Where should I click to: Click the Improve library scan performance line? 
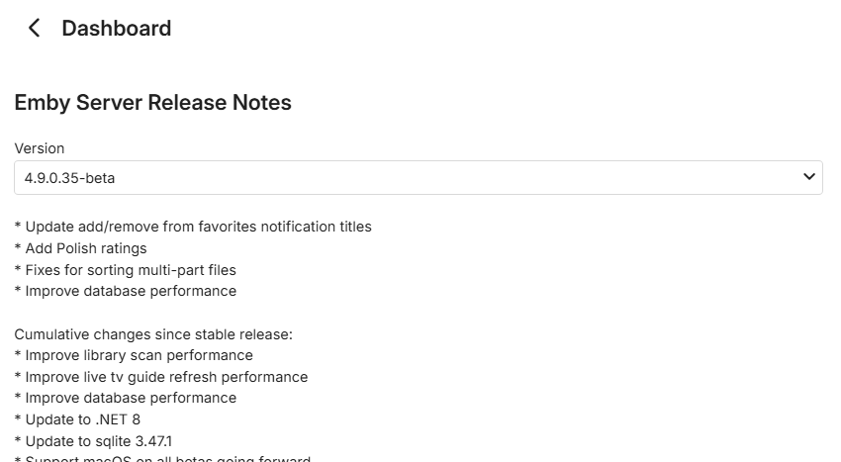click(134, 355)
